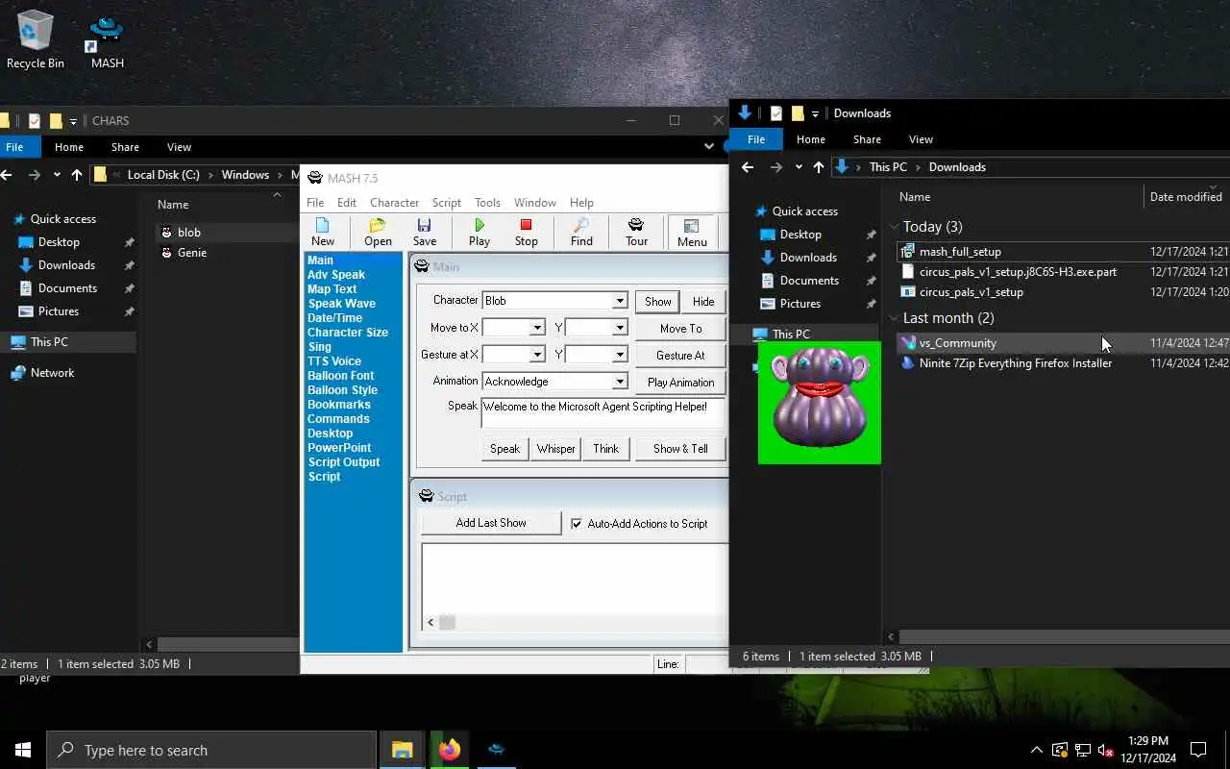Open the View tab in Downloads window
Viewport: 1230px width, 769px height.
point(921,139)
